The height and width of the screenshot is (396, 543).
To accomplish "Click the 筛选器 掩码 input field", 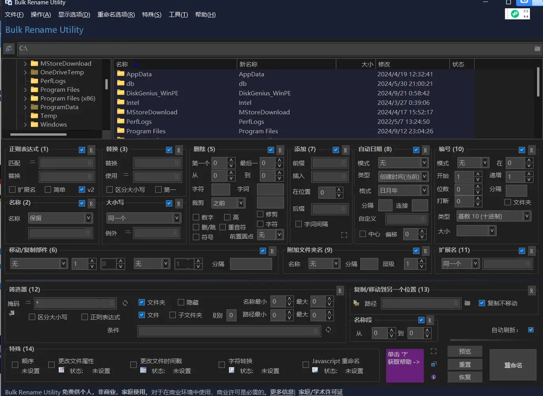I will [x=75, y=303].
